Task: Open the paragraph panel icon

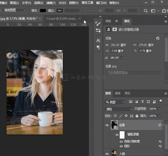Action: coord(98,47)
